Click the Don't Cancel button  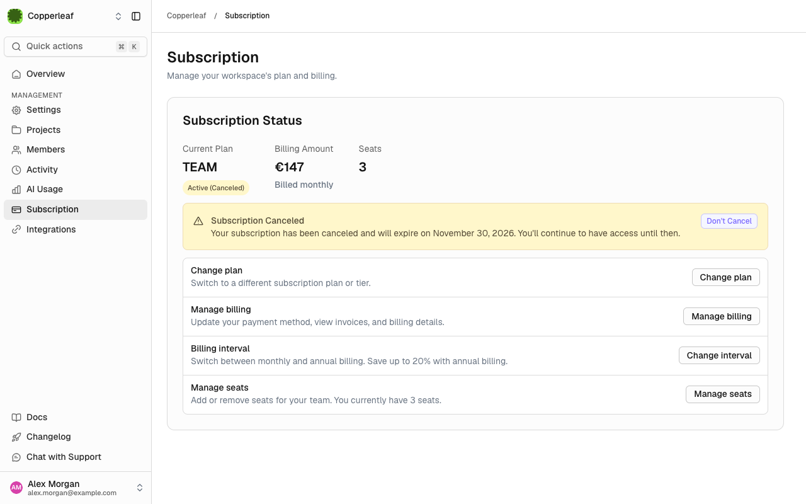[x=729, y=221]
